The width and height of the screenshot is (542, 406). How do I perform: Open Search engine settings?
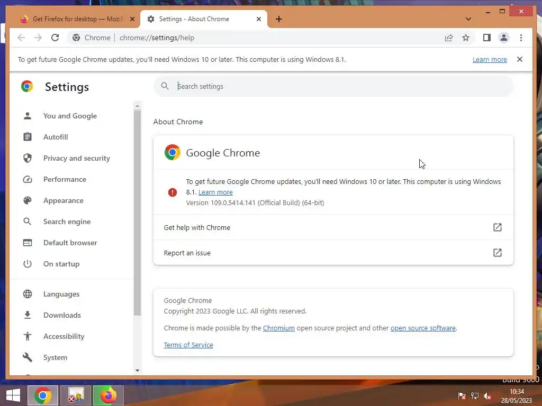tap(67, 222)
